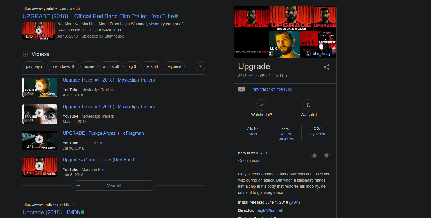Screen dimensions: 431x218
Task: Open the IMDb rating link
Action: 252,134
